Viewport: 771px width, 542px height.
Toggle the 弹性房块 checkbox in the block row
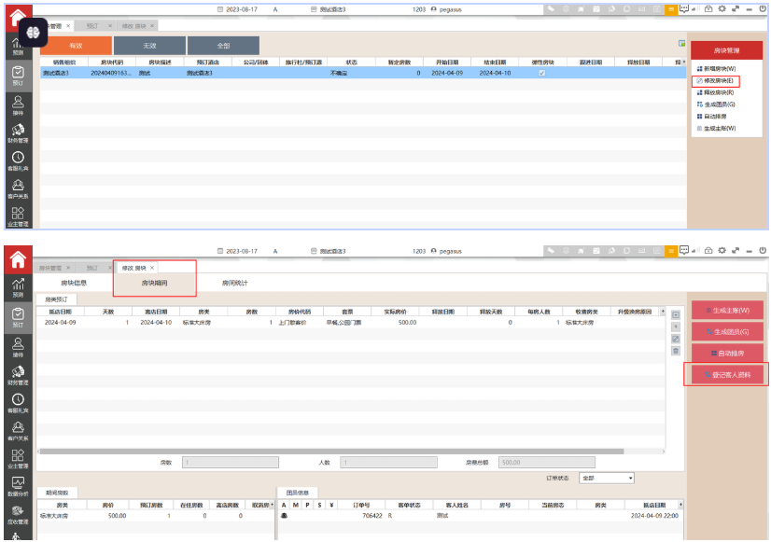(x=541, y=73)
